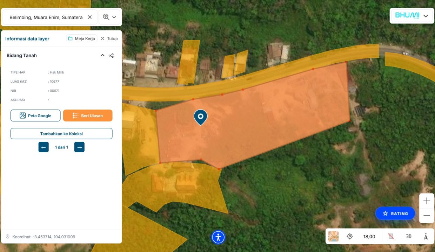Click the RATING star button
435x252 pixels.
pos(395,213)
